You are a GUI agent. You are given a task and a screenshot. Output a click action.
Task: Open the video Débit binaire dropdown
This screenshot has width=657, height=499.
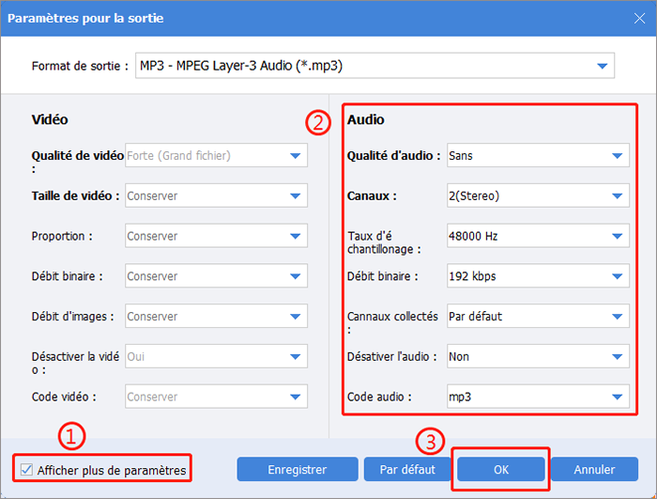tap(216, 275)
